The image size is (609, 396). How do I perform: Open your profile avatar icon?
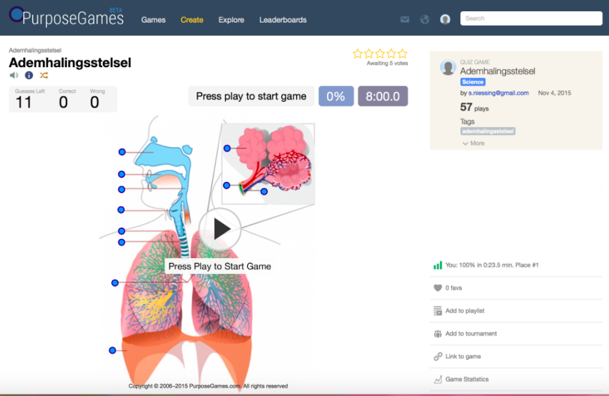[x=445, y=18]
